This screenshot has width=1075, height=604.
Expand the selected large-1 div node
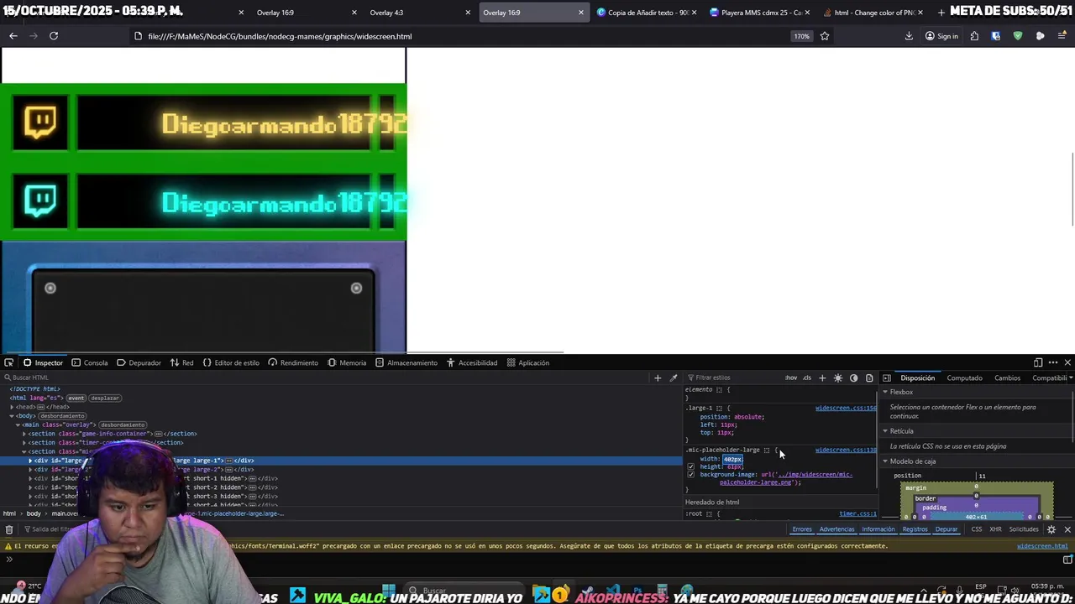pos(30,461)
